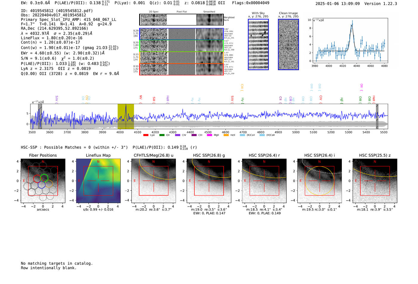Click the Lyα red legend swatch
418x284 pixels.
[x=146, y=135]
